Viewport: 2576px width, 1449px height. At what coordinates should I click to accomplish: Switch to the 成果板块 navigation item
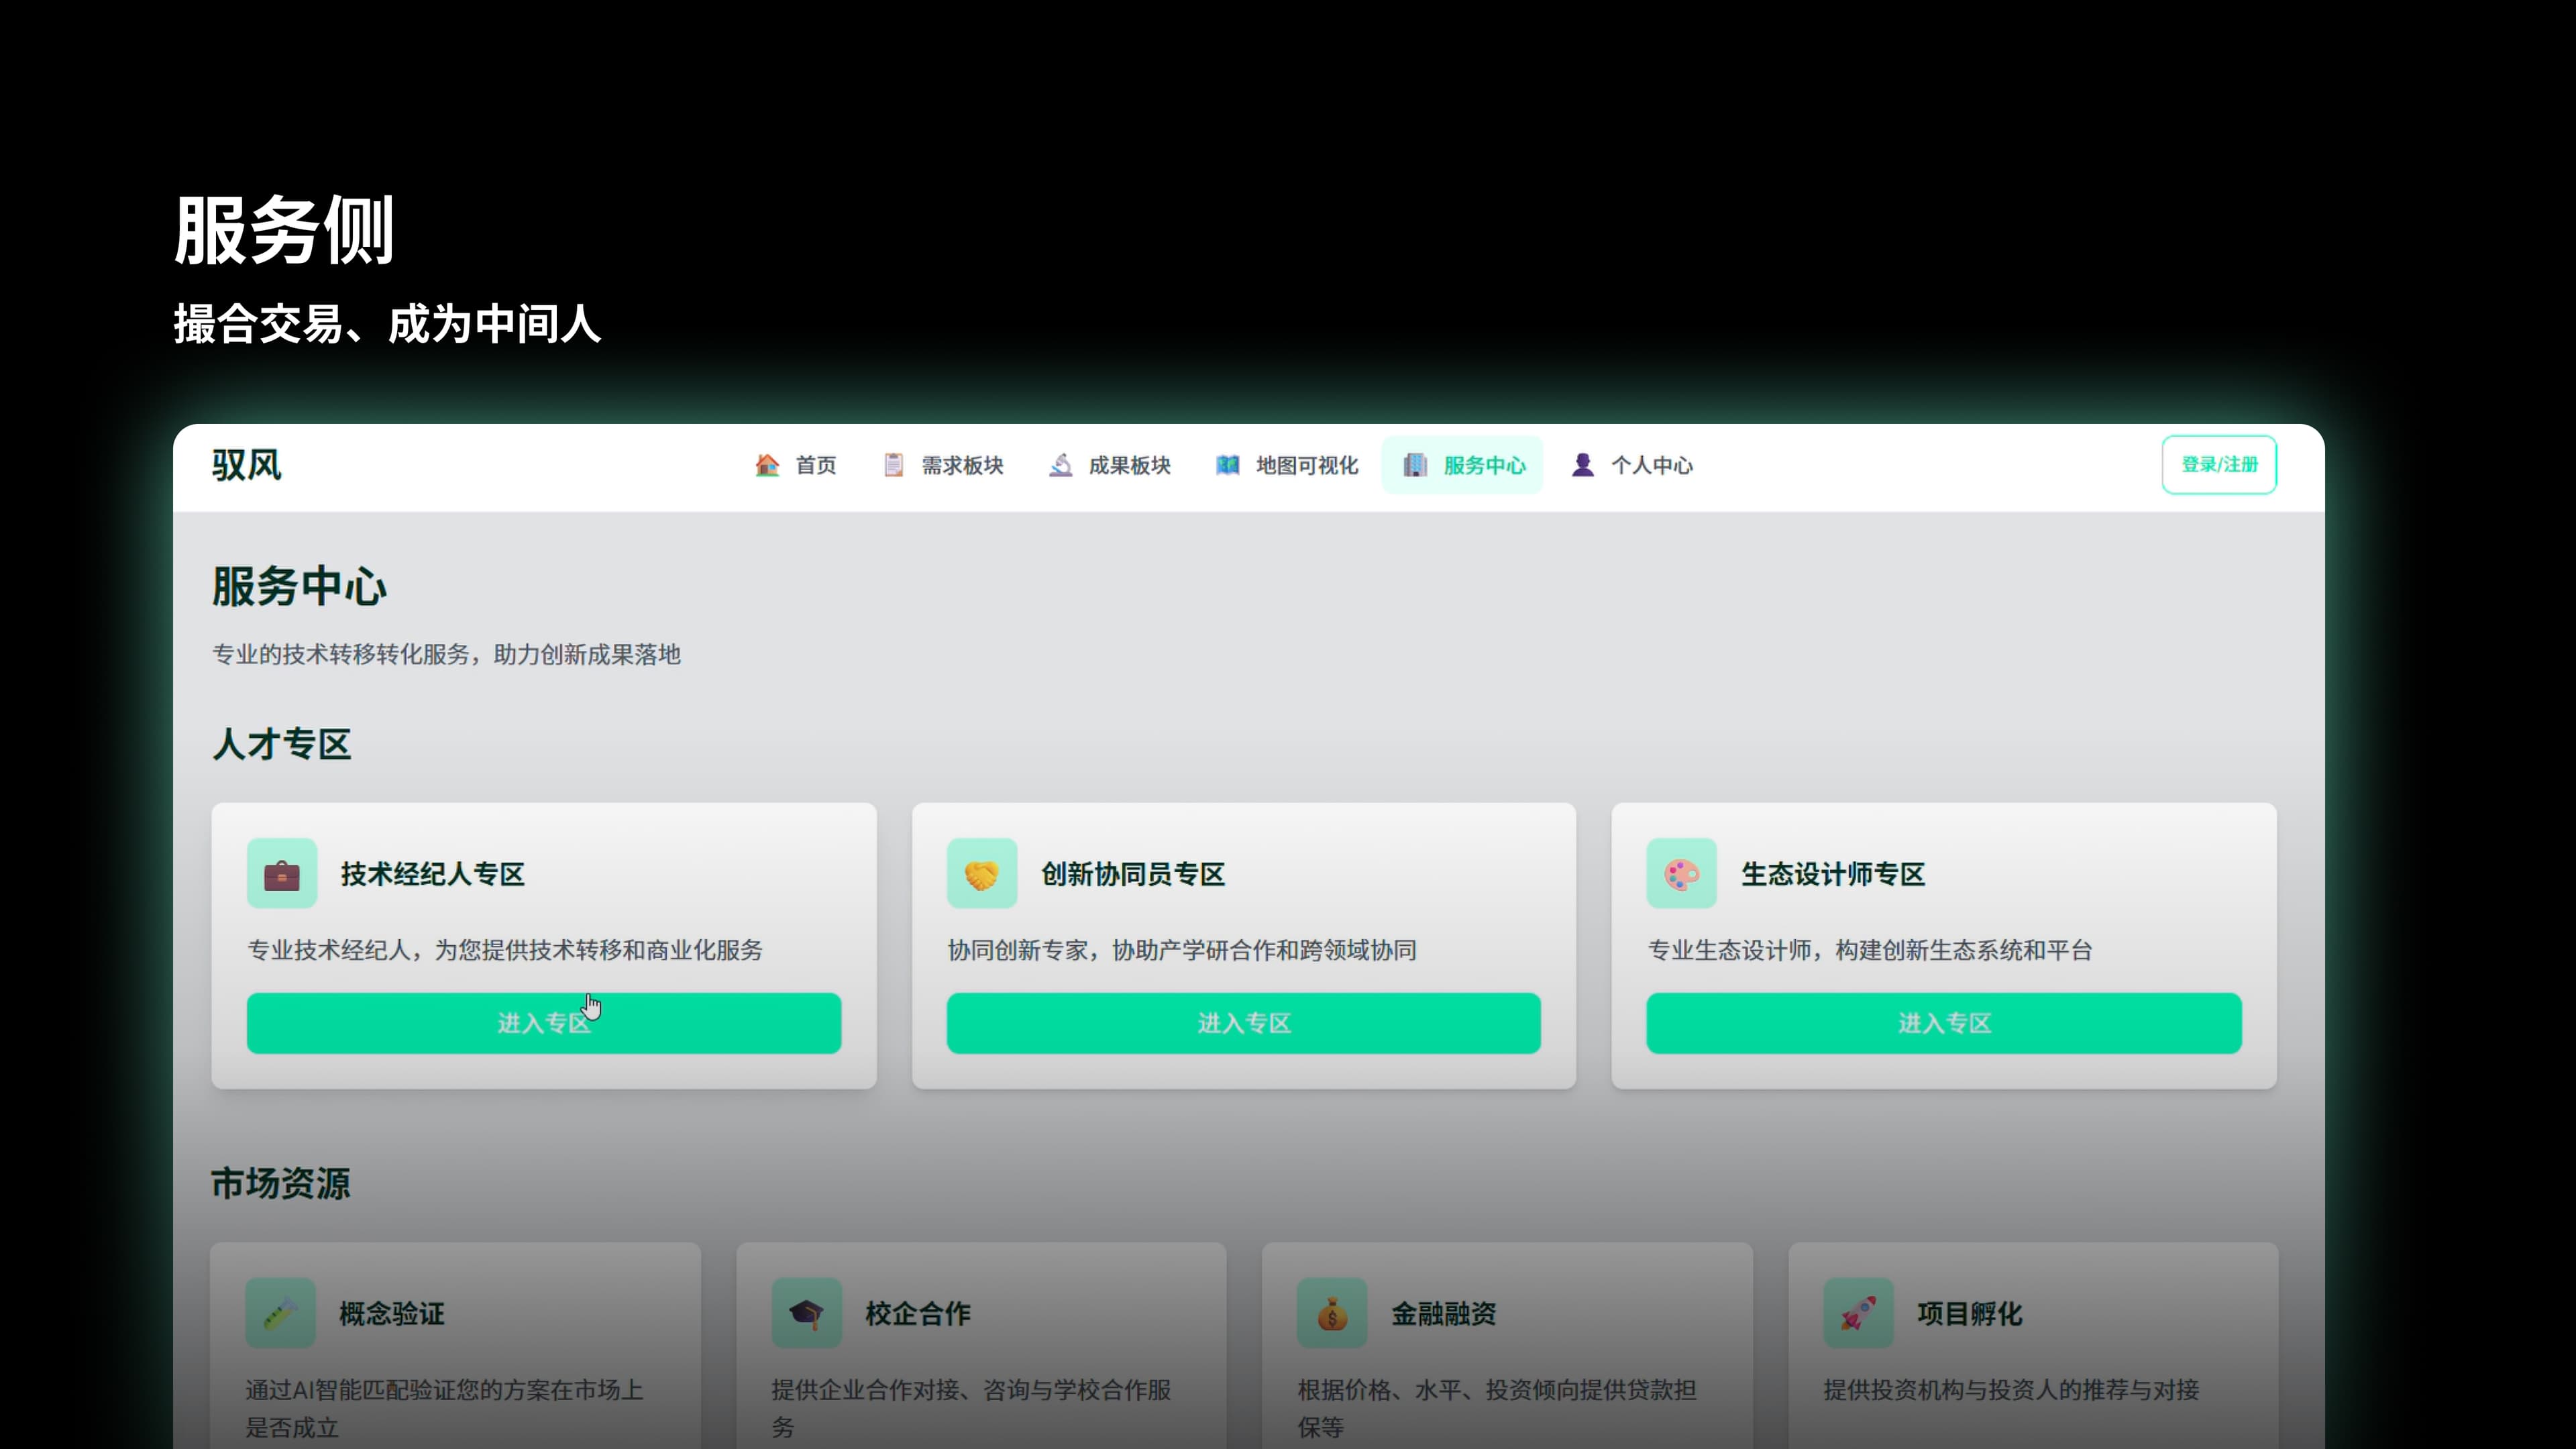pyautogui.click(x=1111, y=465)
